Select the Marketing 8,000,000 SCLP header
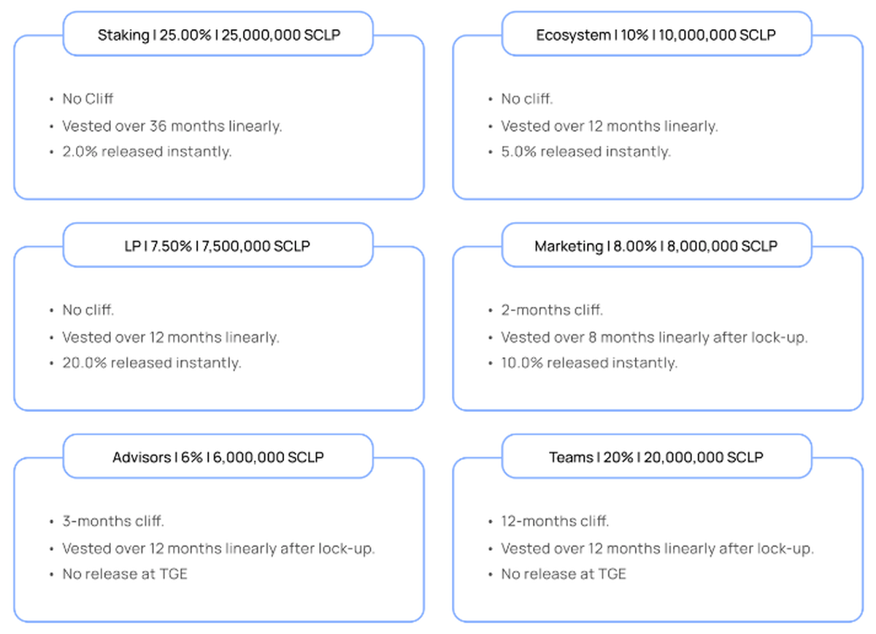This screenshot has width=876, height=634. coord(656,246)
